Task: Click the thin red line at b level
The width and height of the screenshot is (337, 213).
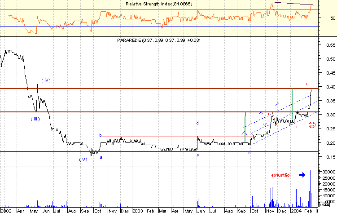Action: [x=177, y=137]
